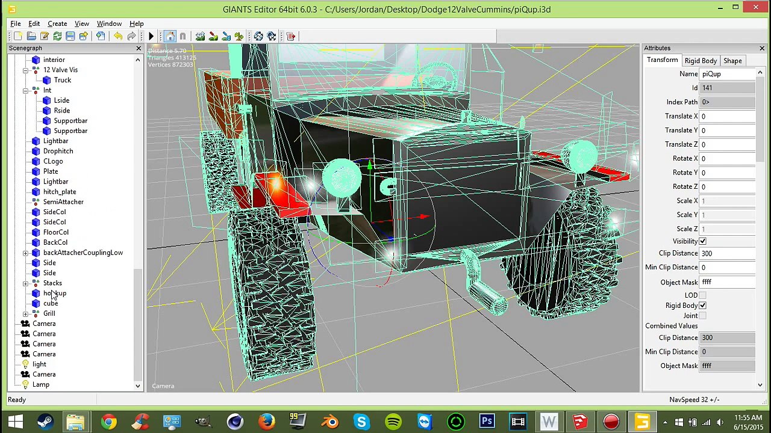
Task: Open the View menu
Action: [x=81, y=23]
